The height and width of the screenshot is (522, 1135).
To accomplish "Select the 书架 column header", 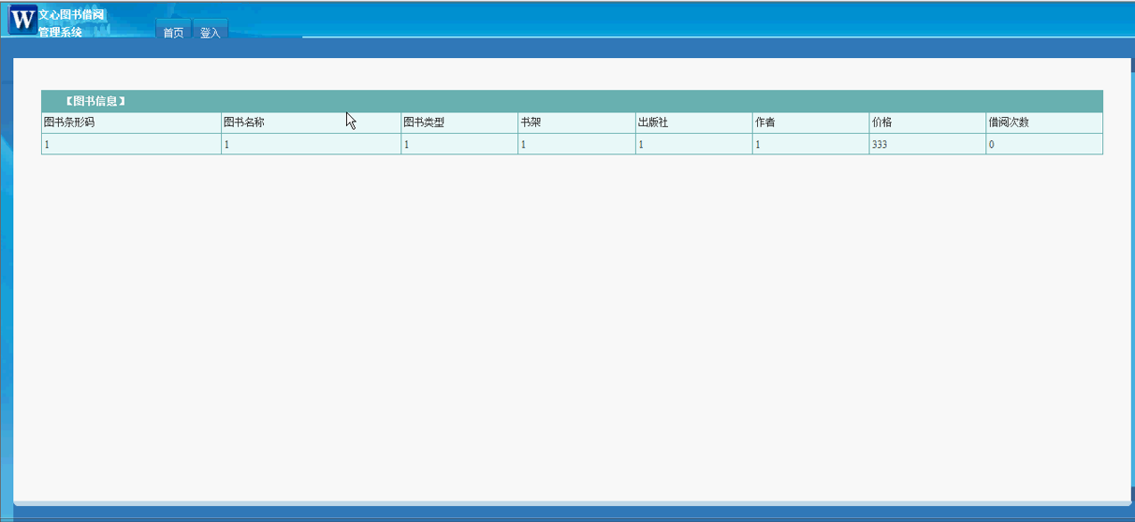I will point(576,123).
